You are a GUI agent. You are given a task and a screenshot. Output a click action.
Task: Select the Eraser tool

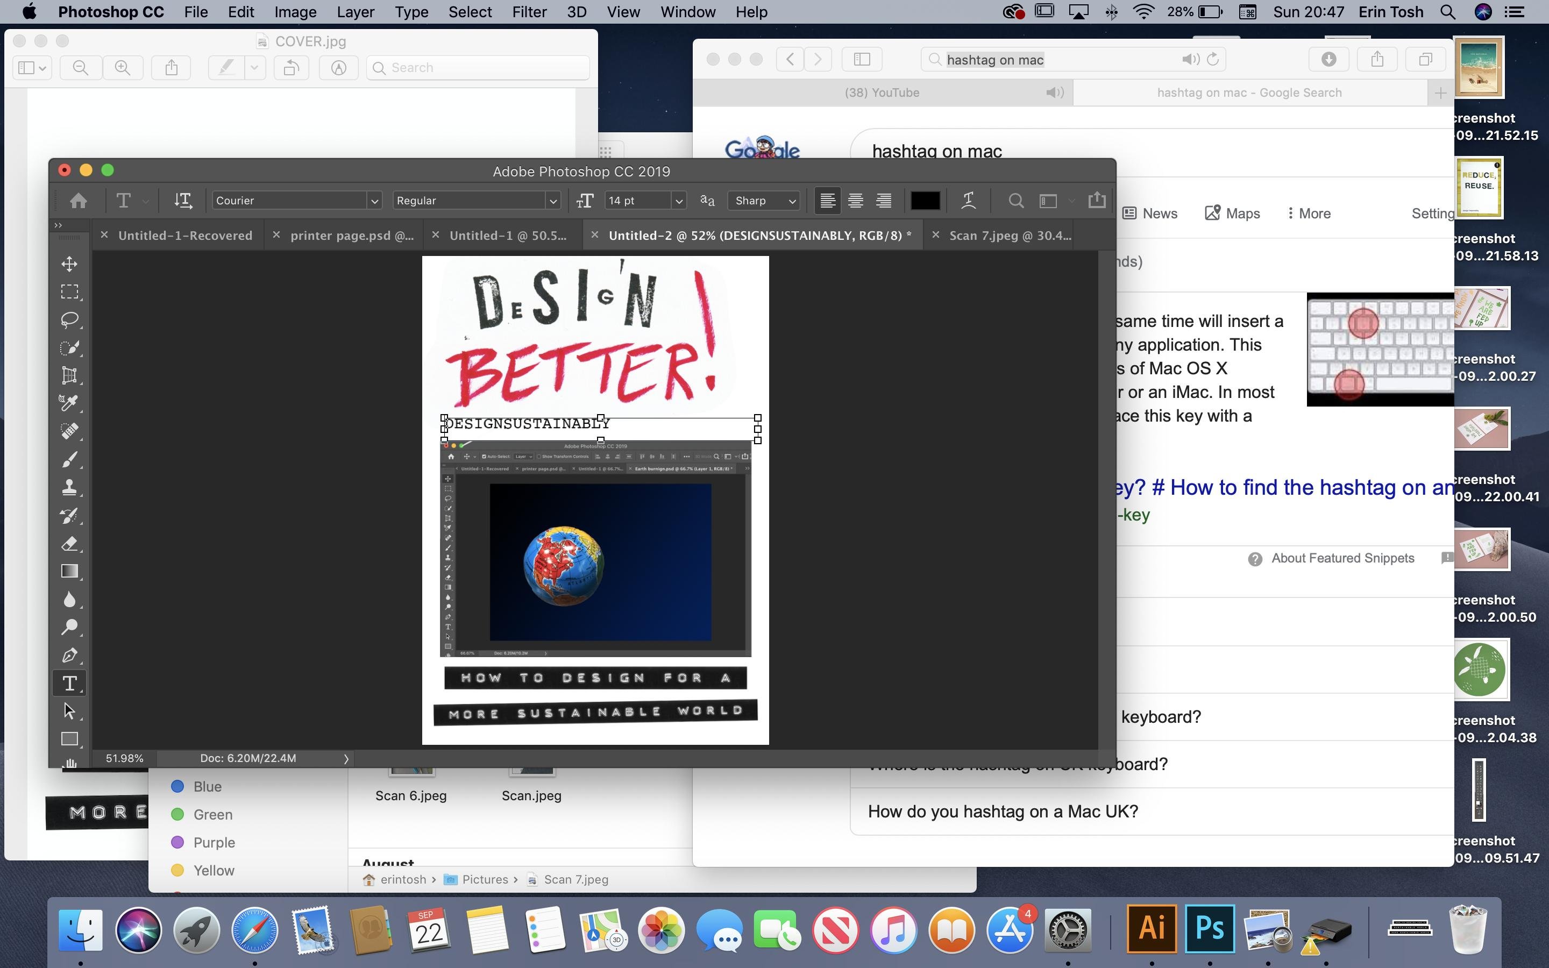pos(69,544)
